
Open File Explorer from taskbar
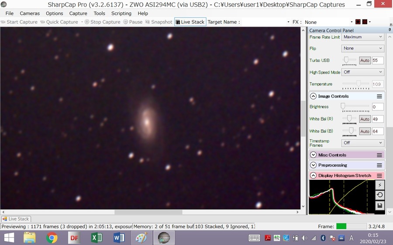pyautogui.click(x=30, y=238)
